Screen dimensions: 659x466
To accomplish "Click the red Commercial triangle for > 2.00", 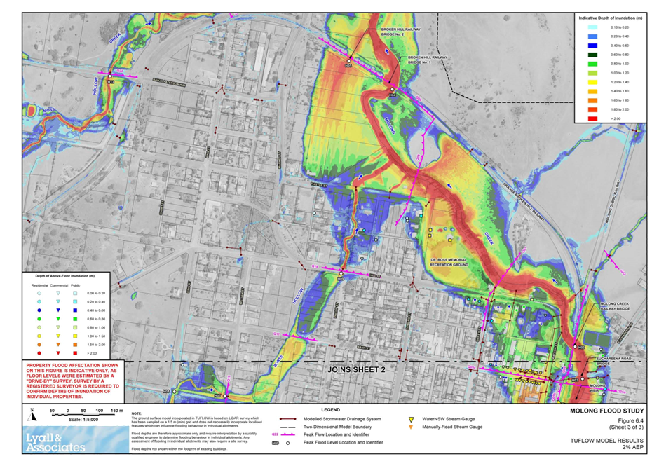I will point(58,353).
